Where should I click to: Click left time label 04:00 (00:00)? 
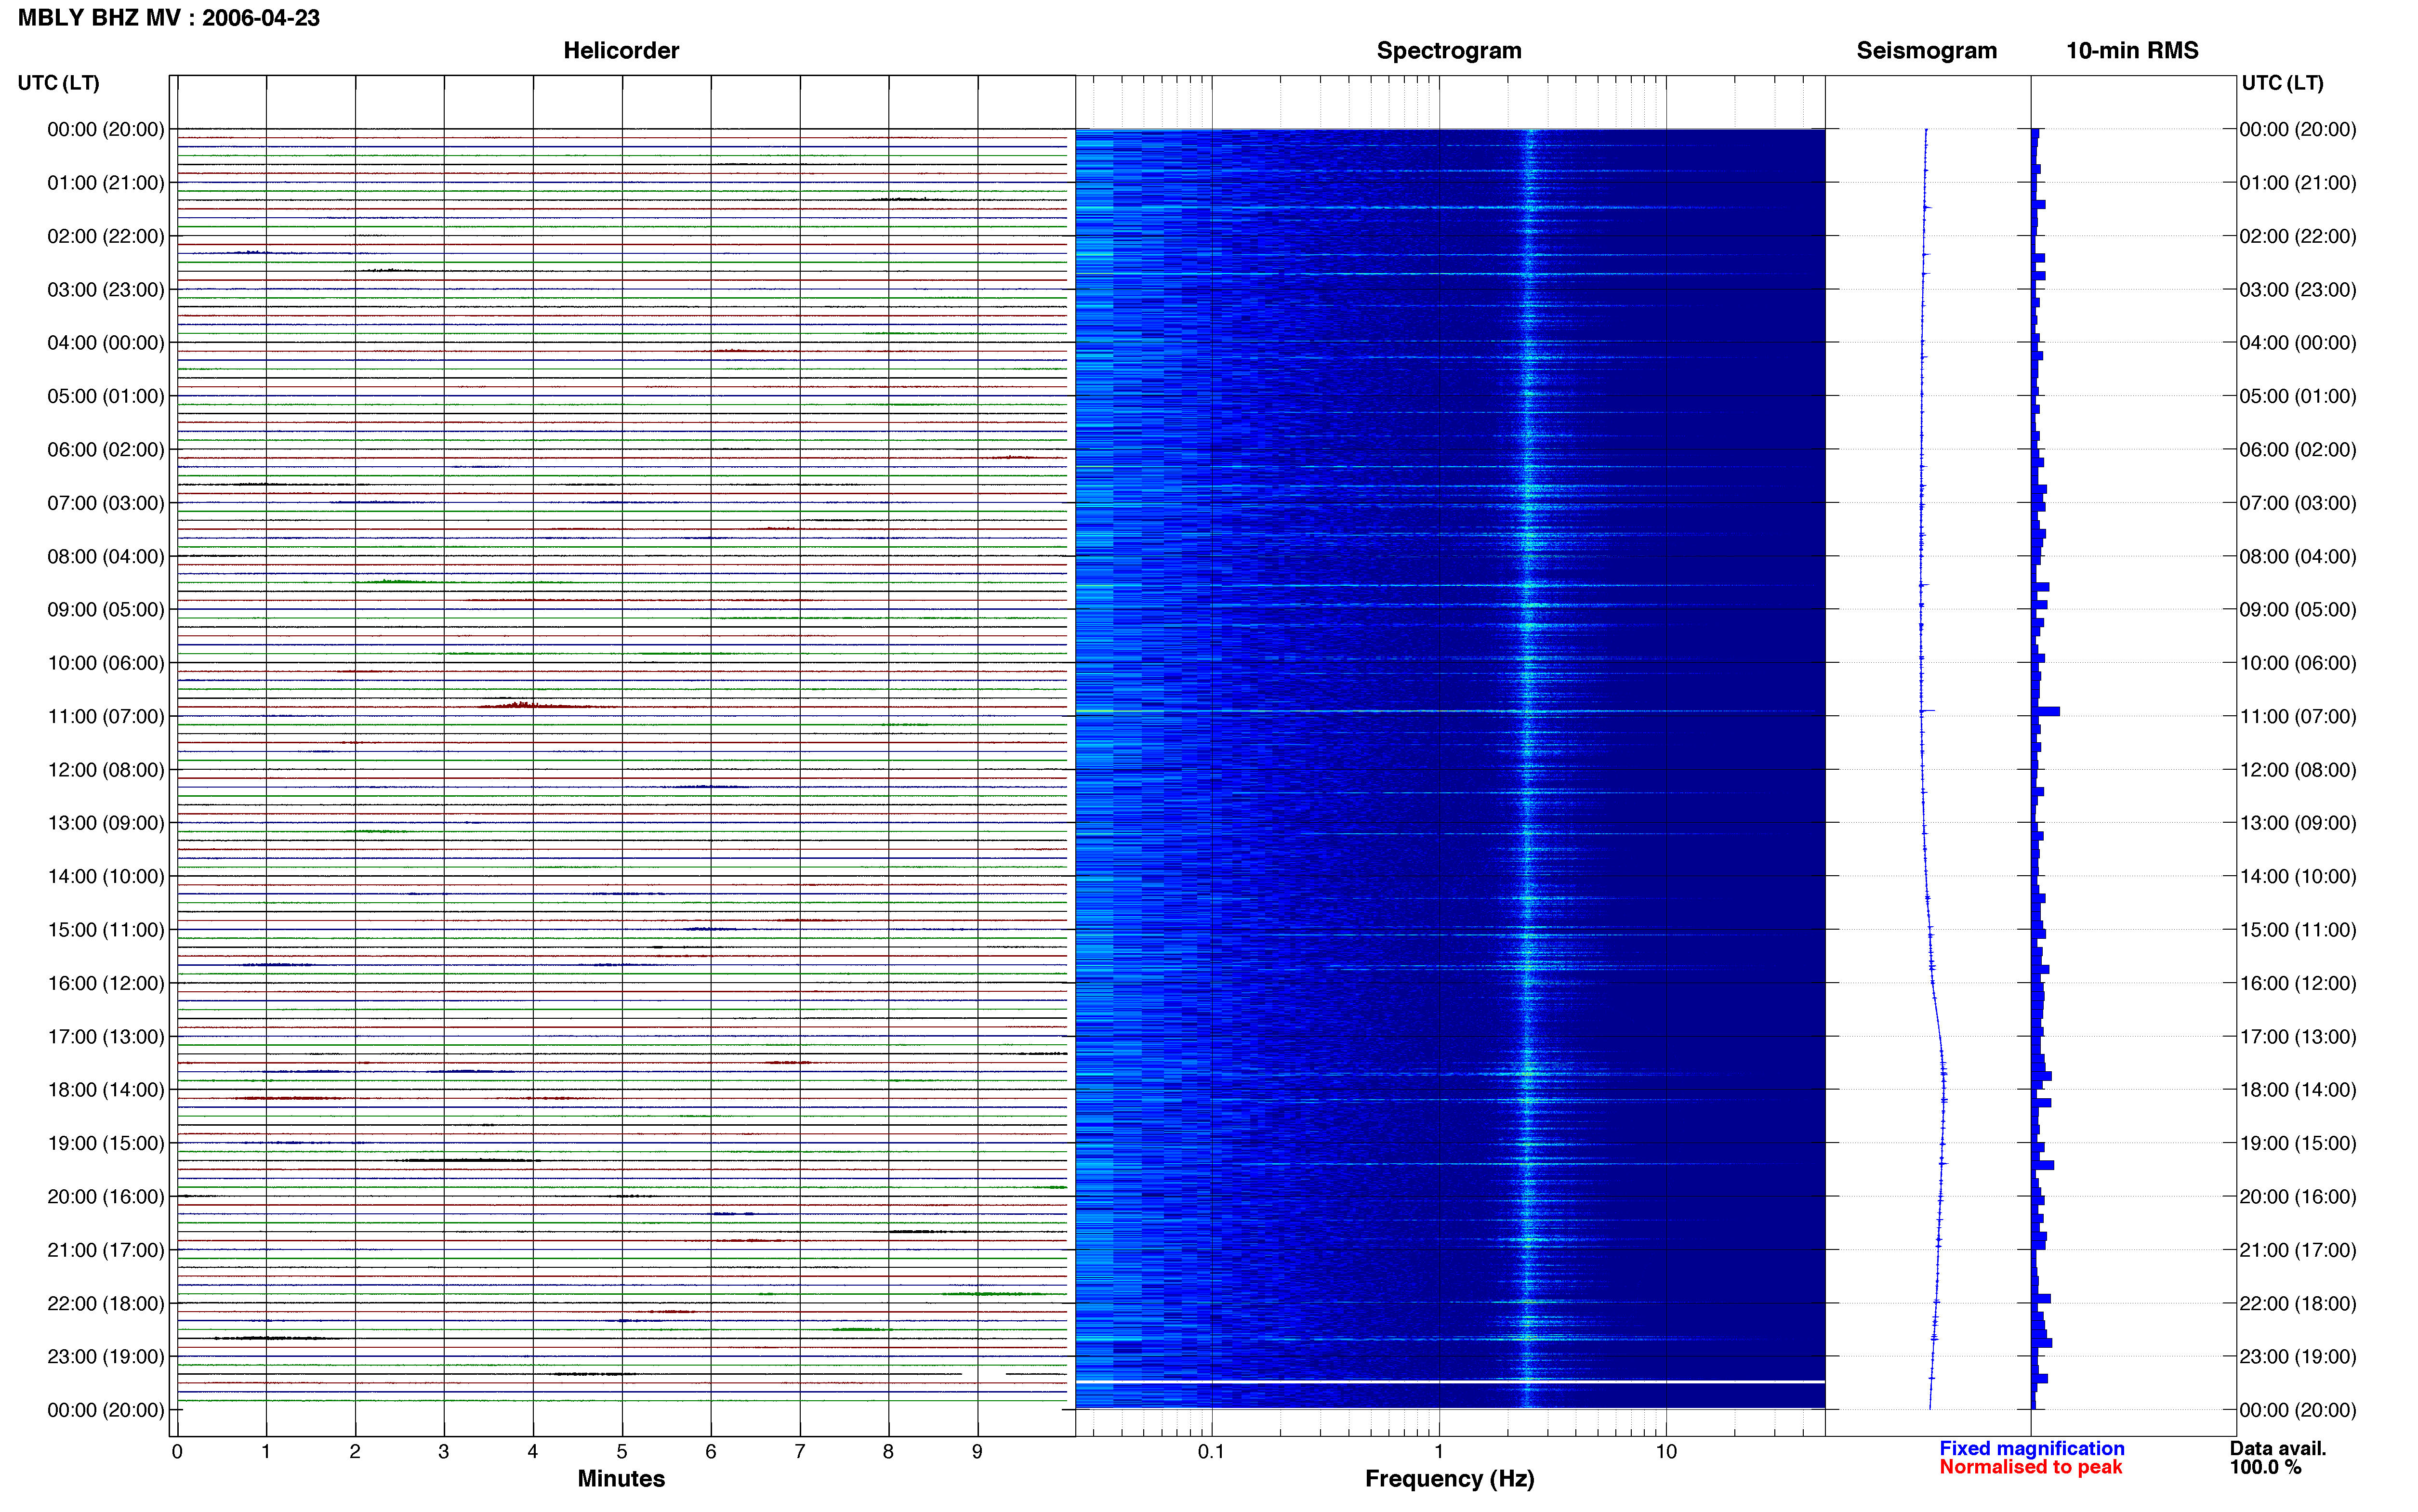pos(105,343)
